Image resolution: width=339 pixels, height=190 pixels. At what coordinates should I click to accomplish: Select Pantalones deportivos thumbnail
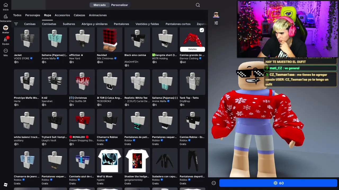(193, 161)
